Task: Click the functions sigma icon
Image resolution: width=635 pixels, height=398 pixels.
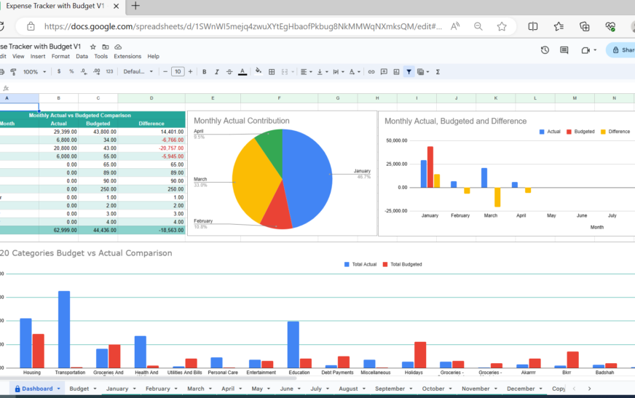Action: point(438,72)
